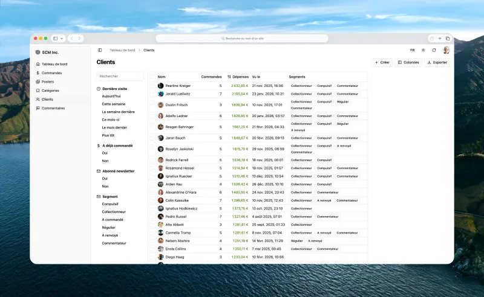Click the browser address bar
Image resolution: width=484 pixels, height=297 pixels.
point(242,39)
